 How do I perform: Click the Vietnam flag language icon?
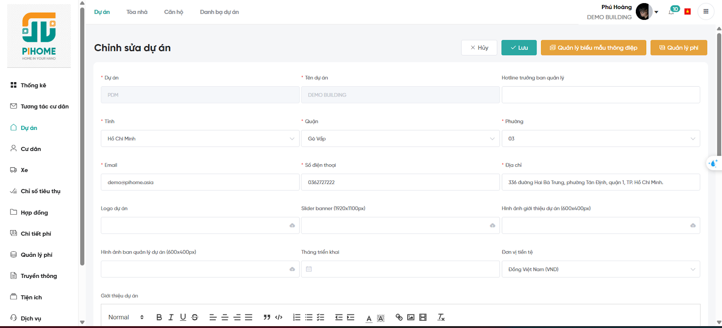click(x=687, y=12)
